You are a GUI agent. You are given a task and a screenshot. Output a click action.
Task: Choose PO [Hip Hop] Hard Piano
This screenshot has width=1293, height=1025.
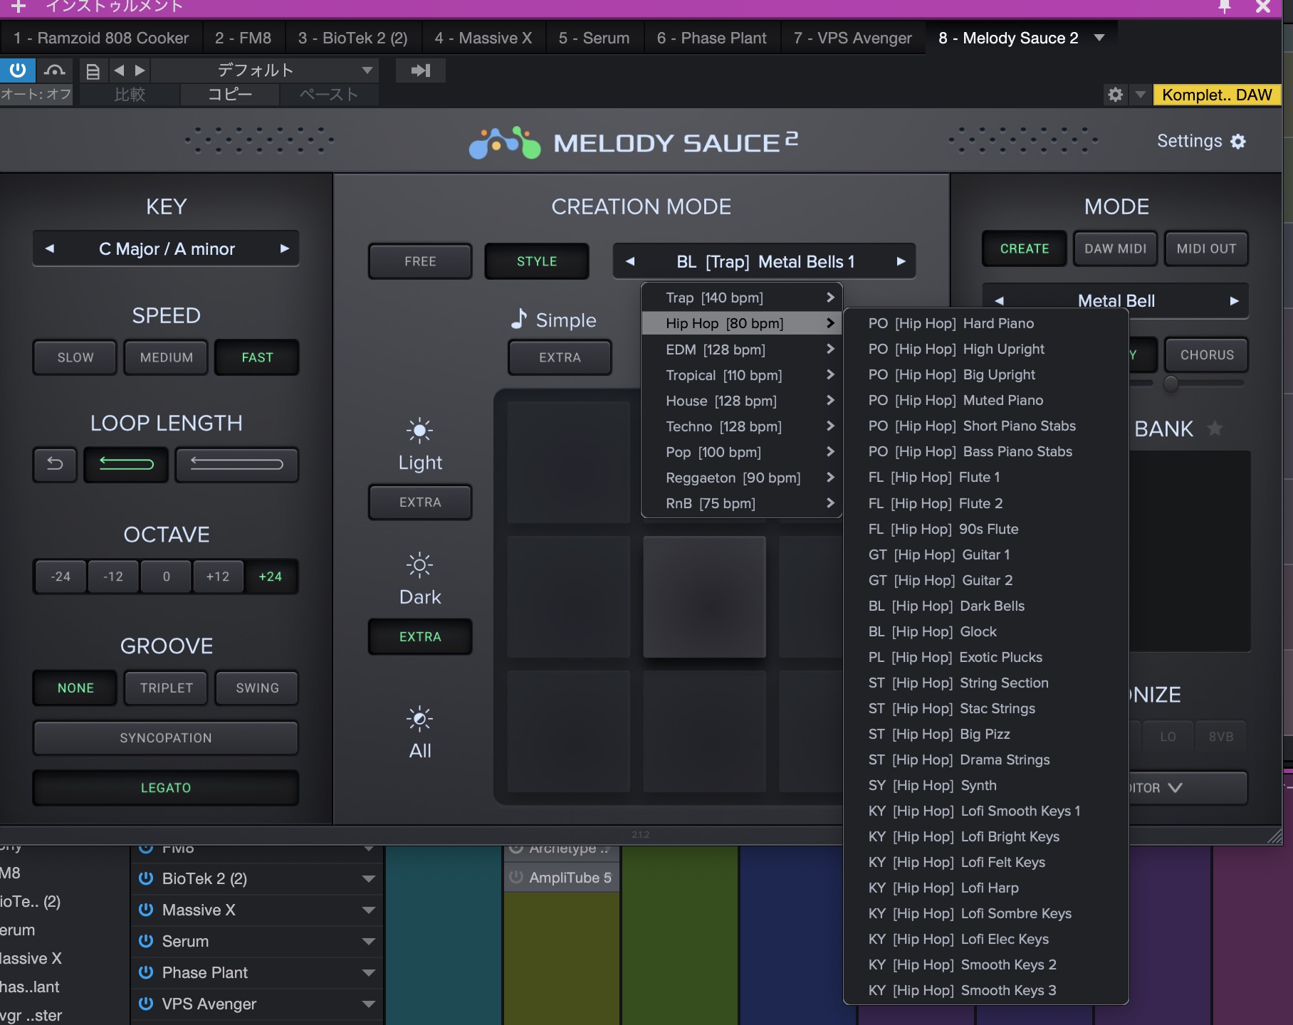986,323
